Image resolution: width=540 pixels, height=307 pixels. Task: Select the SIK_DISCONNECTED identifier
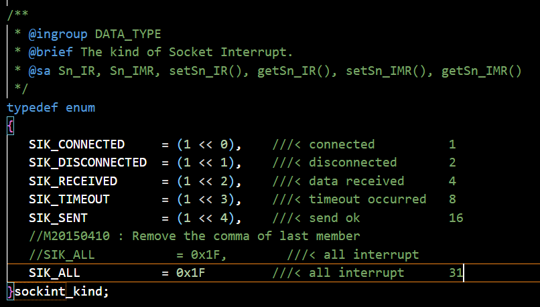pyautogui.click(x=88, y=163)
